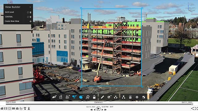The width and height of the screenshot is (198, 111).
Task: Click the timeline slider handle at Oct 11, 2021
Action: (192, 104)
